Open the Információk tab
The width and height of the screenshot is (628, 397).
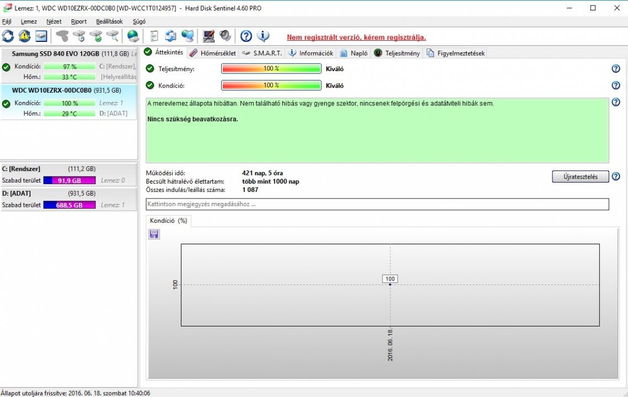pos(311,53)
